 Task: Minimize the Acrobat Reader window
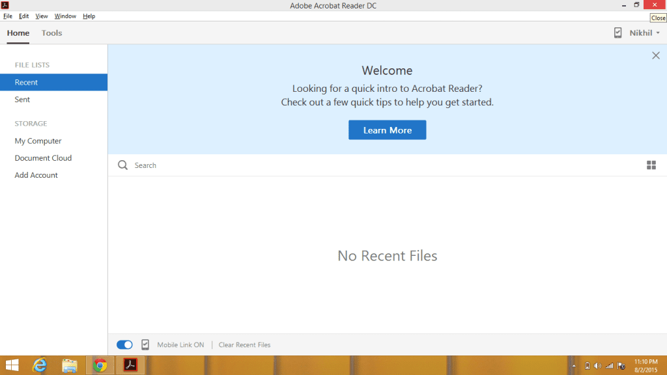tap(623, 5)
